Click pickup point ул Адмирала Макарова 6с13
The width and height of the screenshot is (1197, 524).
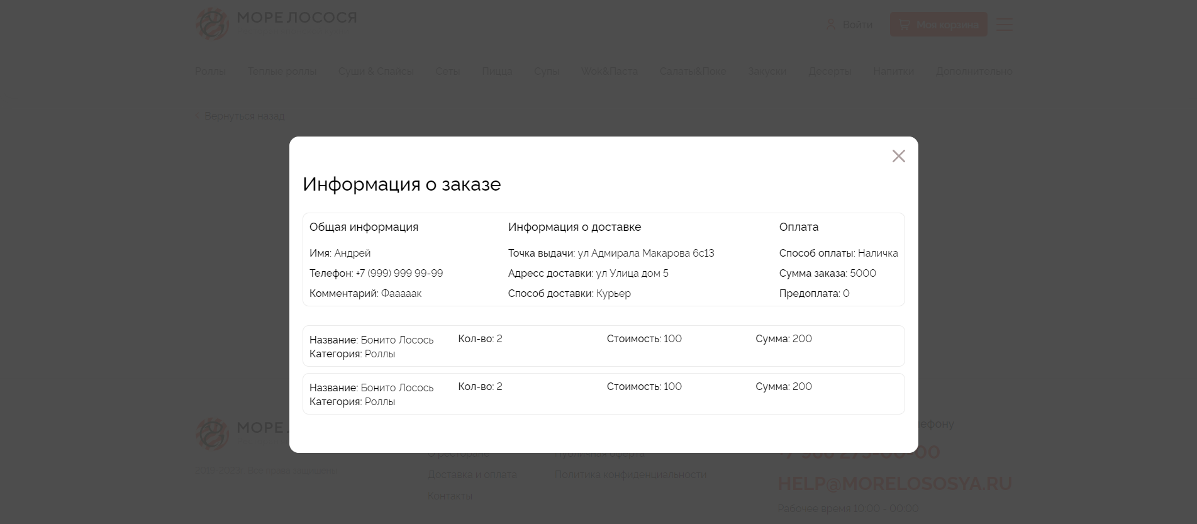pyautogui.click(x=646, y=253)
